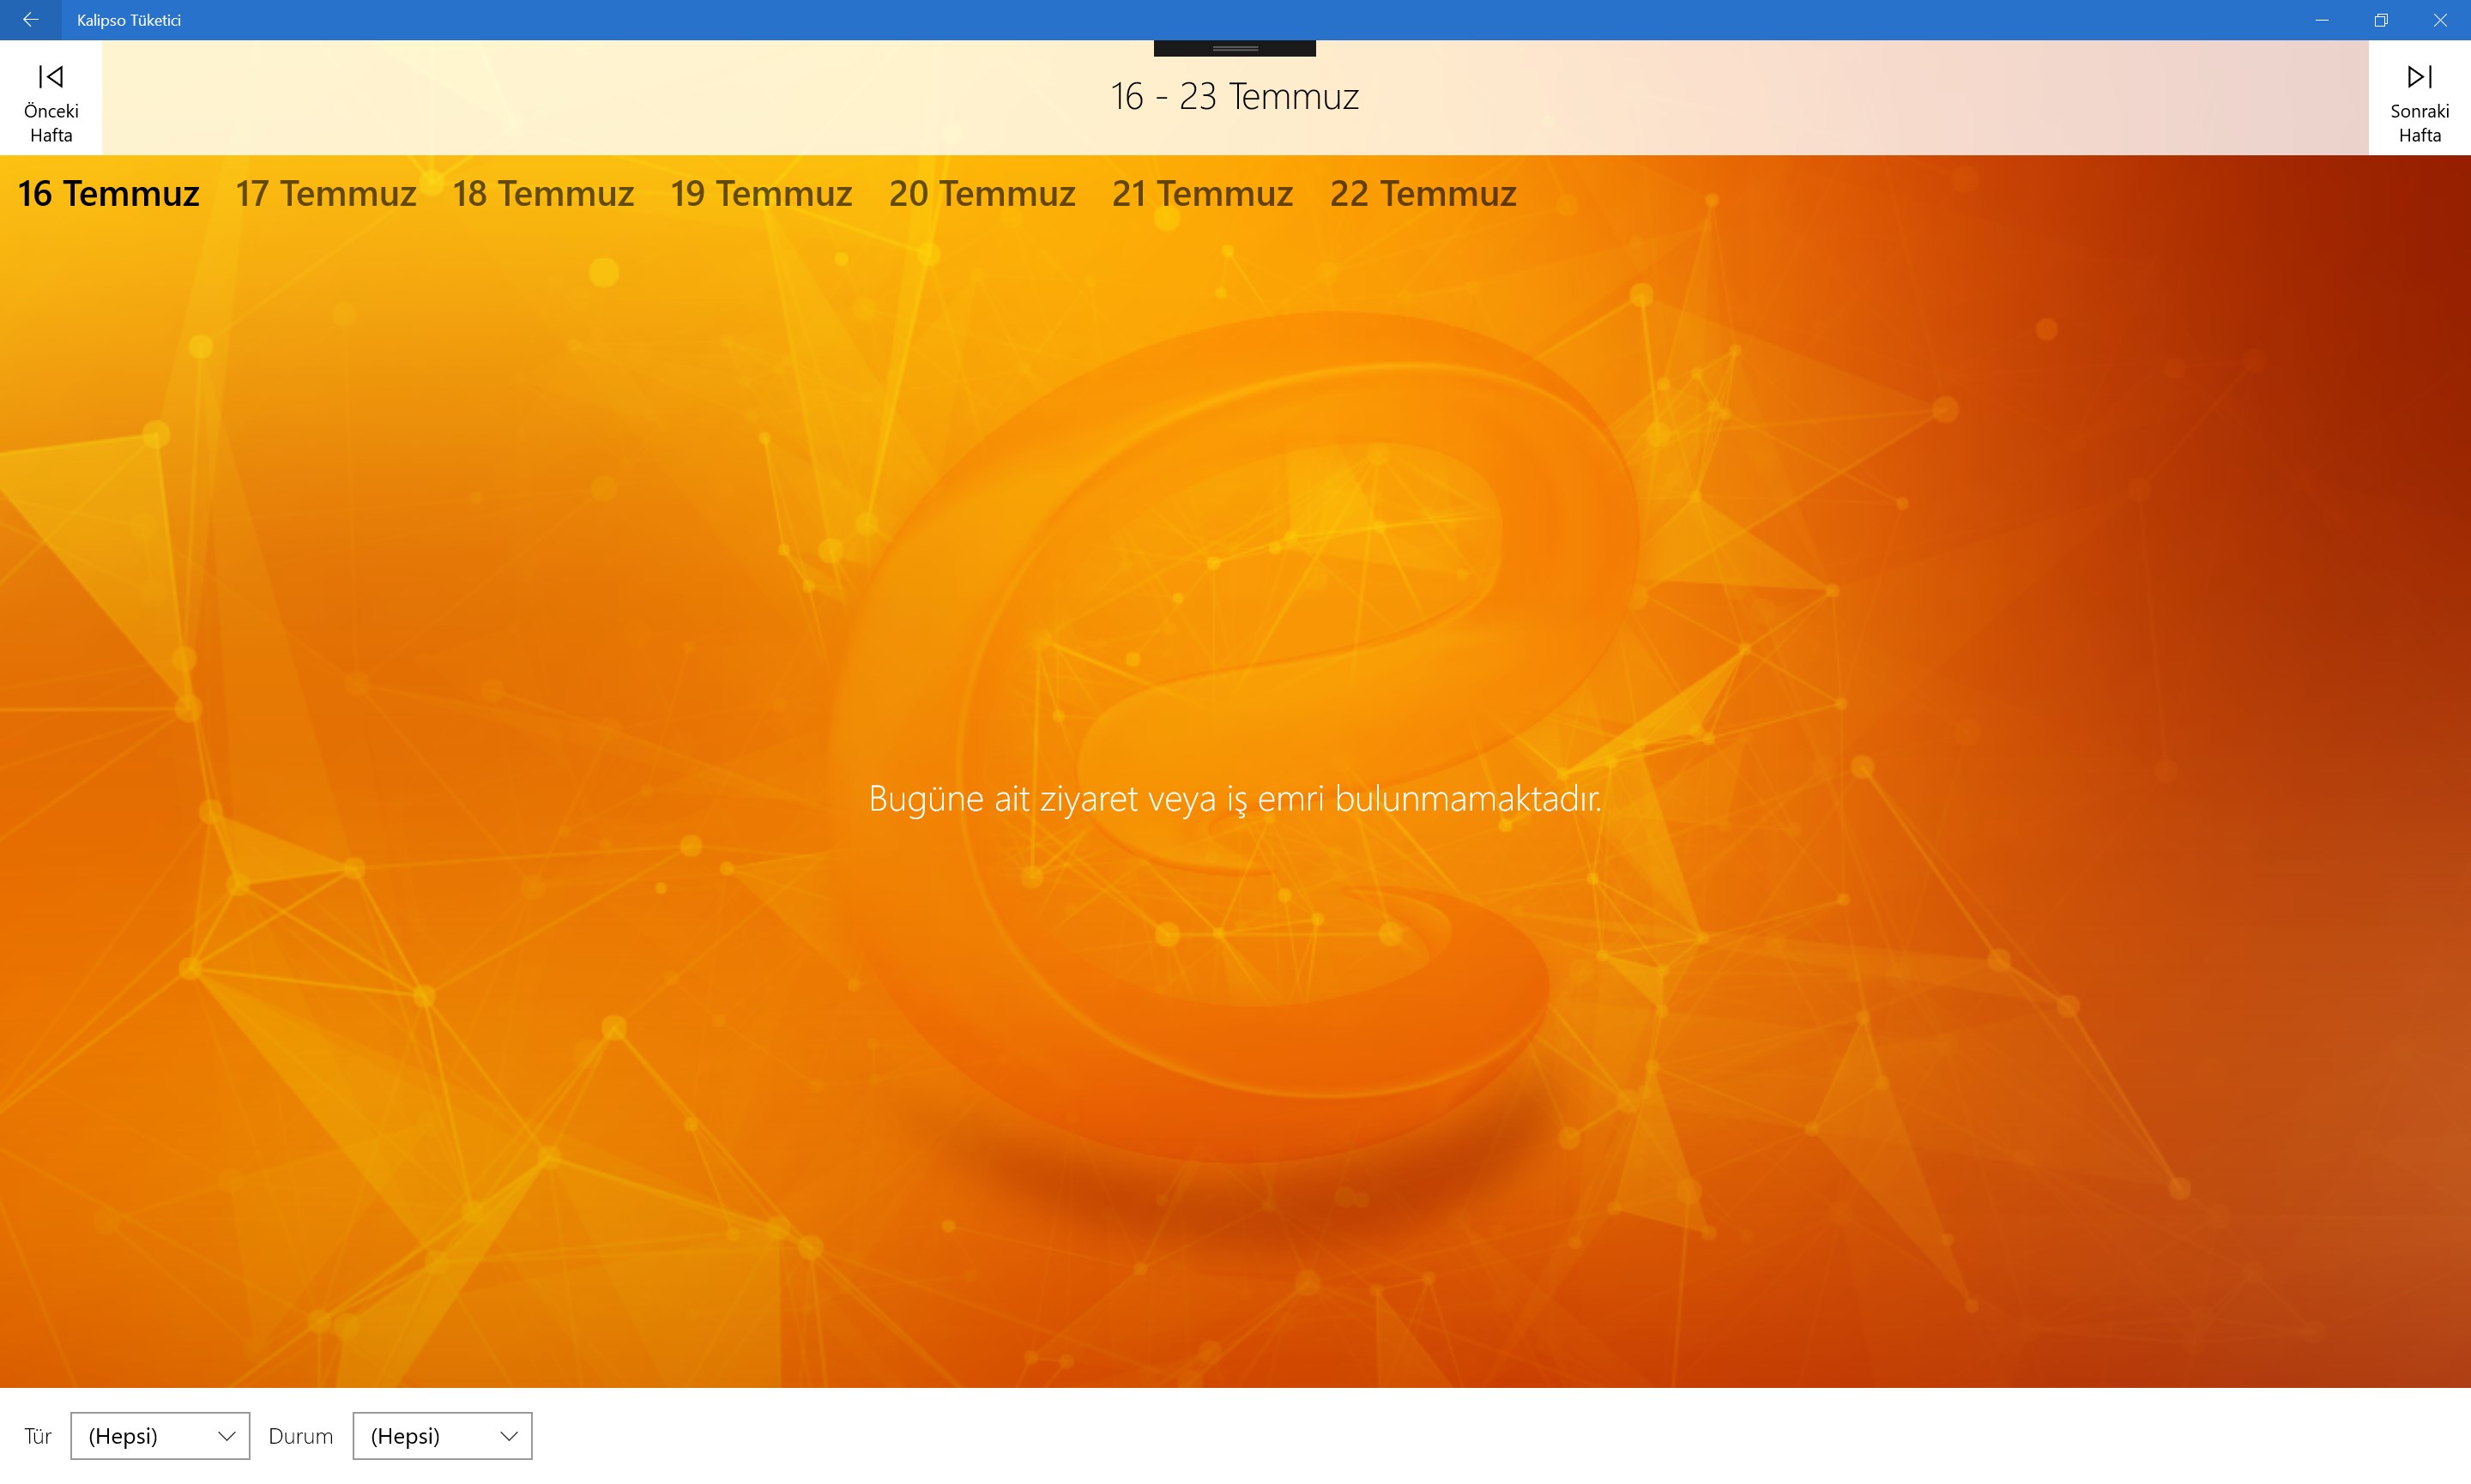
Task: Click the dark drag handle at top center
Action: tap(1234, 48)
